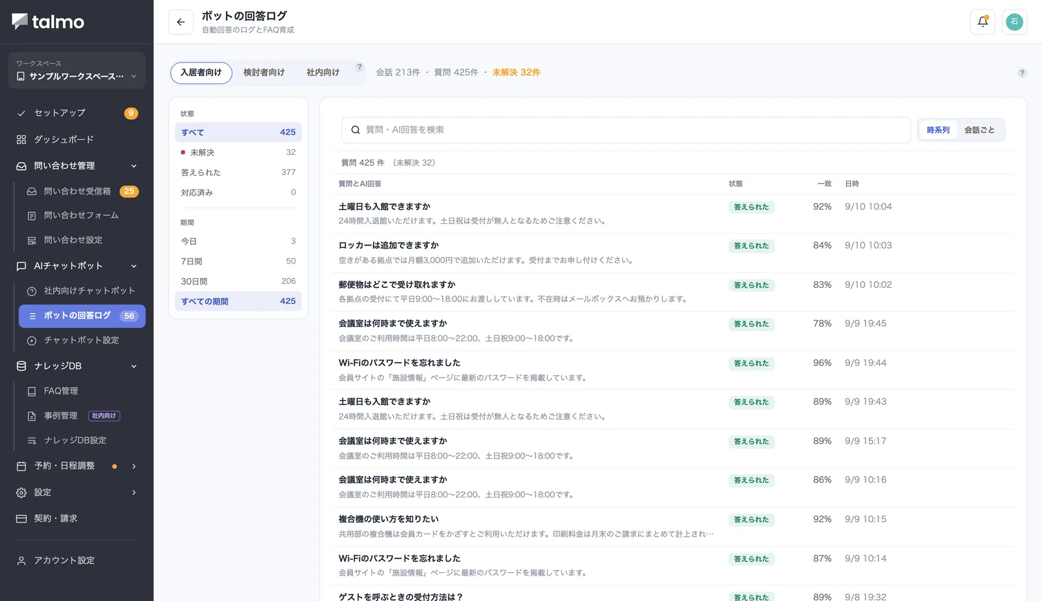Open 土曜日も入館できますか from 9/10 10:04
Viewport: 1042px width, 601px height.
click(672, 214)
